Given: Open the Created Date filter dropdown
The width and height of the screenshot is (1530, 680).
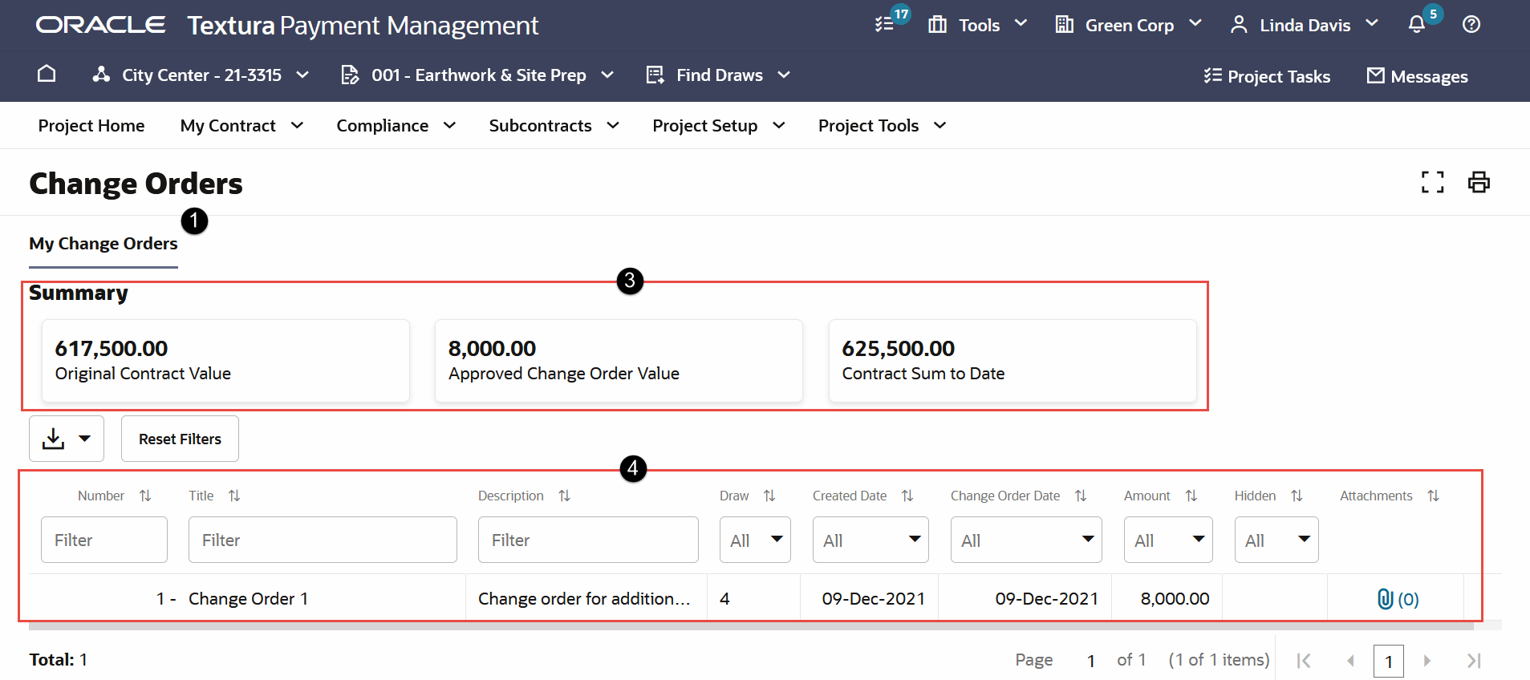Looking at the screenshot, I should tap(871, 540).
